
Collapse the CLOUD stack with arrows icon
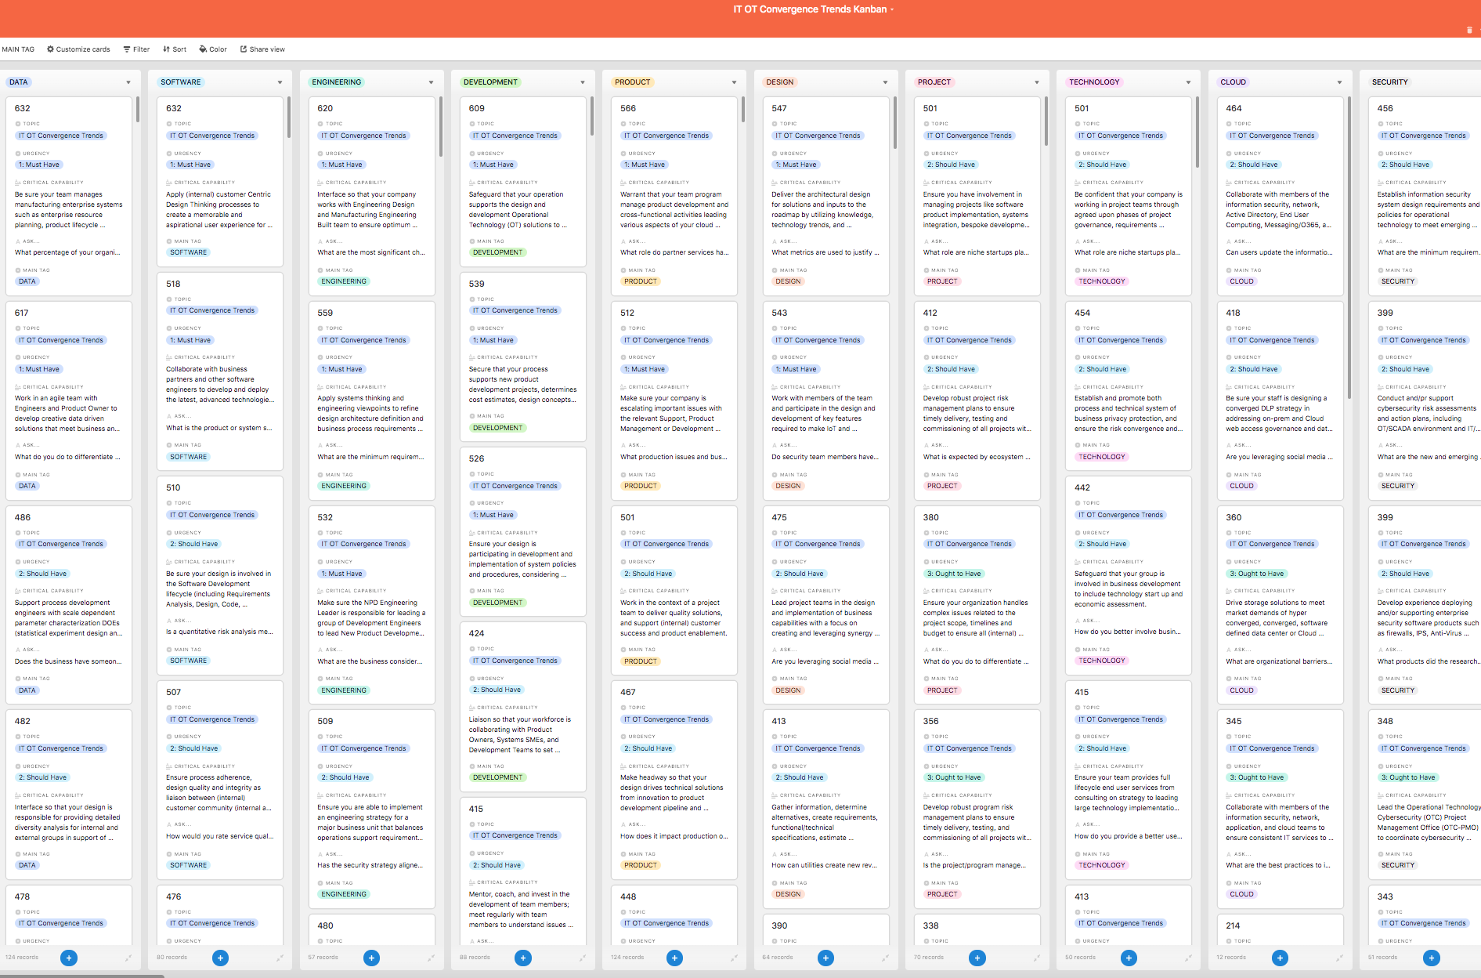point(1339,958)
